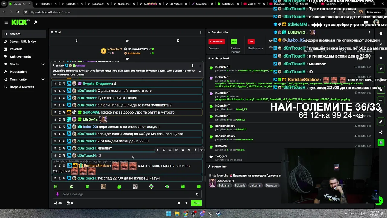Collapse the gift leaderboard with the arrow
The height and width of the screenshot is (218, 387).
coord(127,59)
